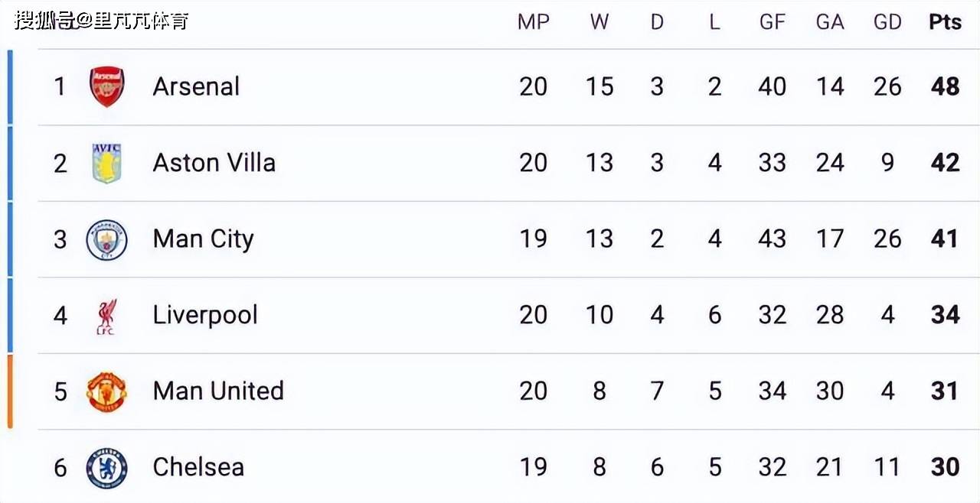Select the Man City team name
Image resolution: width=980 pixels, height=503 pixels.
pos(203,239)
